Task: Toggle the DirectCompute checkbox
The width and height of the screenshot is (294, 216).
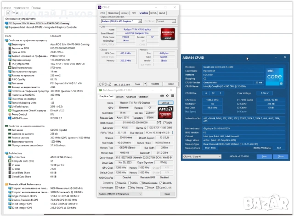Action: pos(141,183)
